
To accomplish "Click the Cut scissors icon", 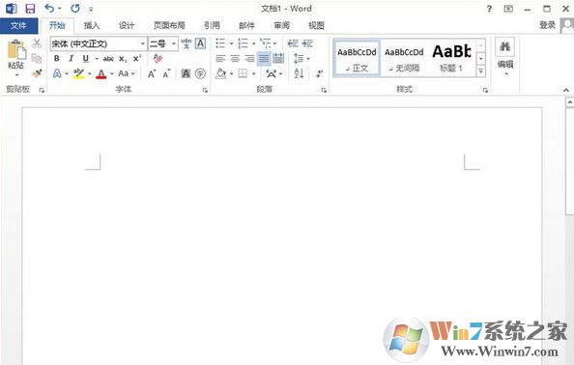I will point(37,43).
